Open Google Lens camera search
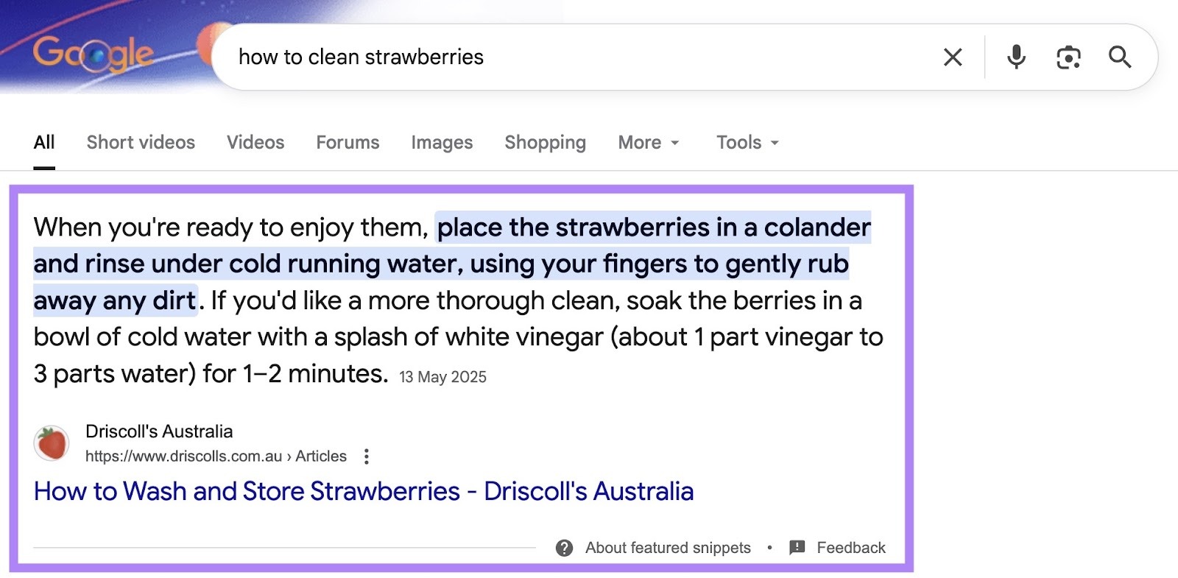The width and height of the screenshot is (1178, 578). [x=1068, y=57]
